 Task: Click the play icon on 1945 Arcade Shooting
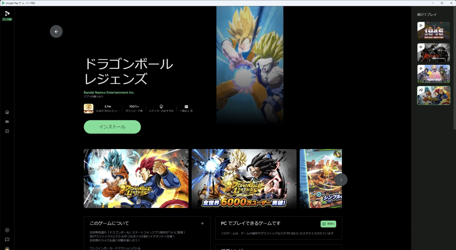(421, 25)
